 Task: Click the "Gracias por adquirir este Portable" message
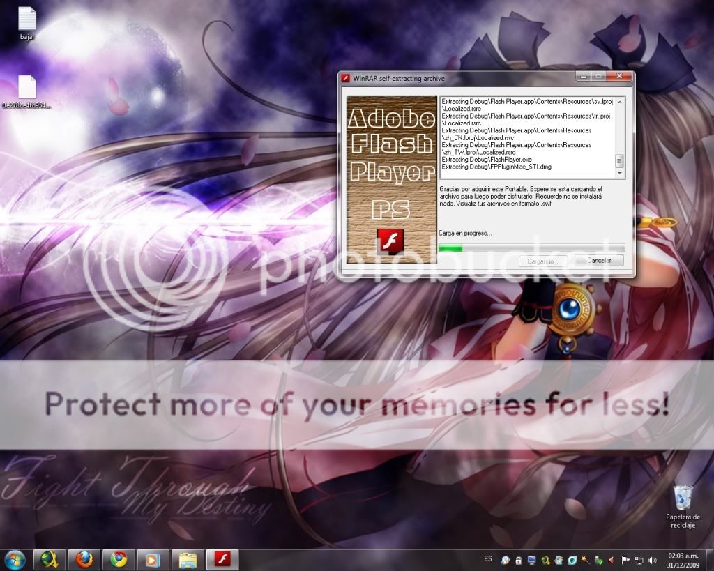520,196
